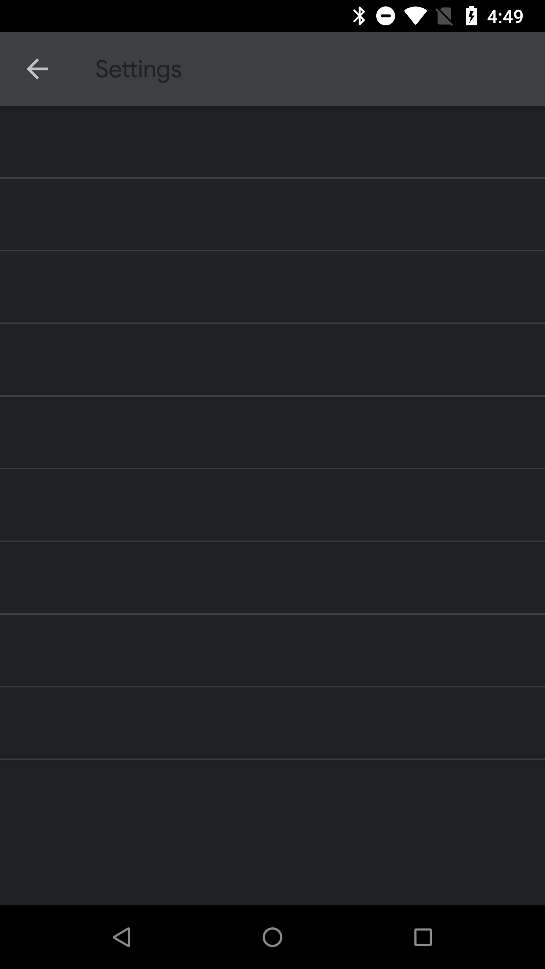This screenshot has width=545, height=969.
Task: Select the sixth blank settings row
Action: click(272, 505)
